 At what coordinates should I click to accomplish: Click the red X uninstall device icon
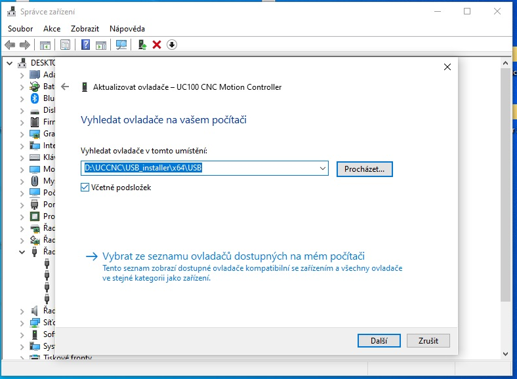[x=157, y=45]
